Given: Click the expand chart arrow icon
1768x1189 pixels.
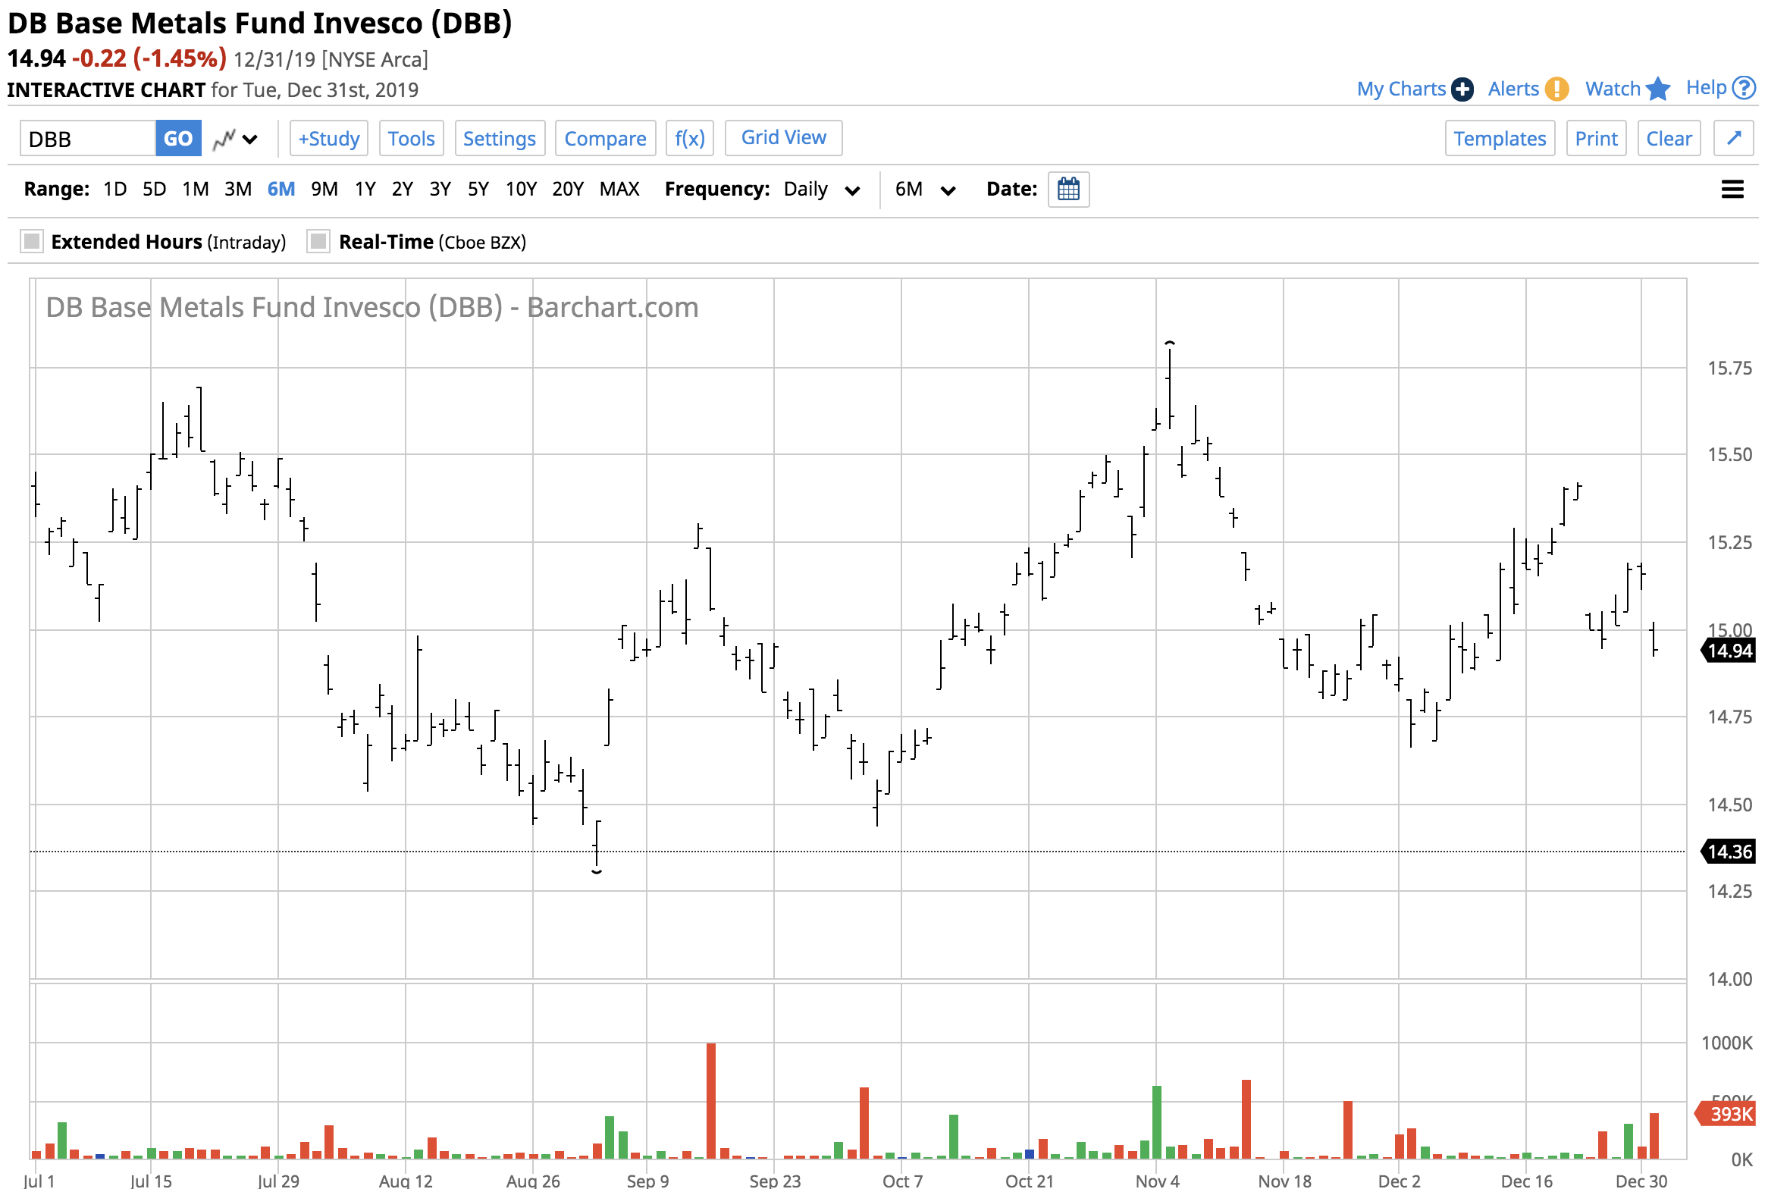Looking at the screenshot, I should [x=1734, y=138].
